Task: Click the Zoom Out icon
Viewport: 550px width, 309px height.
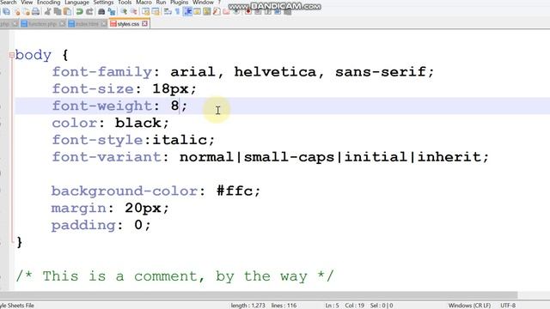Action: (x=134, y=11)
